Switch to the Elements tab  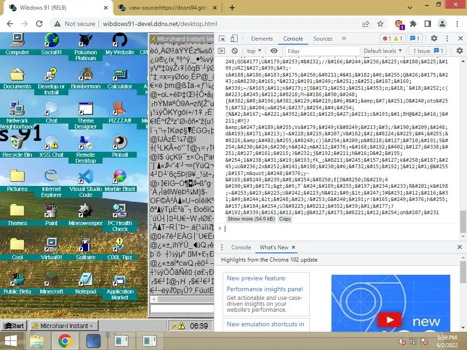262,39
